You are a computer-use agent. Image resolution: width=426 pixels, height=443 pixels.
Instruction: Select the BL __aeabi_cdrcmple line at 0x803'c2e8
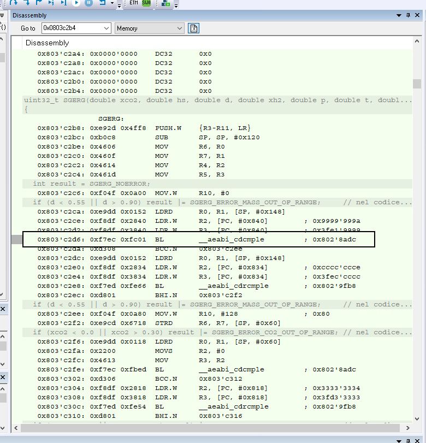[x=217, y=286]
